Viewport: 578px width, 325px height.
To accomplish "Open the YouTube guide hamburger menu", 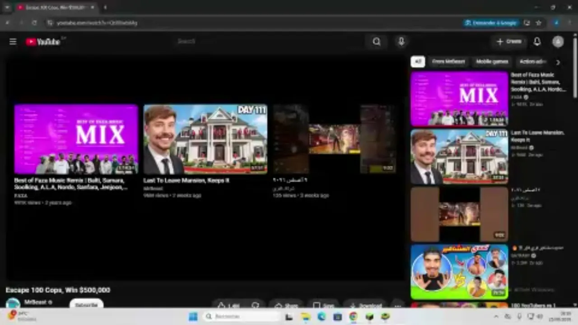I will point(13,42).
